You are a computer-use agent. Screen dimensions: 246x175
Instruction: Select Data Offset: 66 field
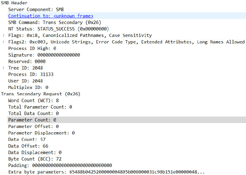pos(28,146)
